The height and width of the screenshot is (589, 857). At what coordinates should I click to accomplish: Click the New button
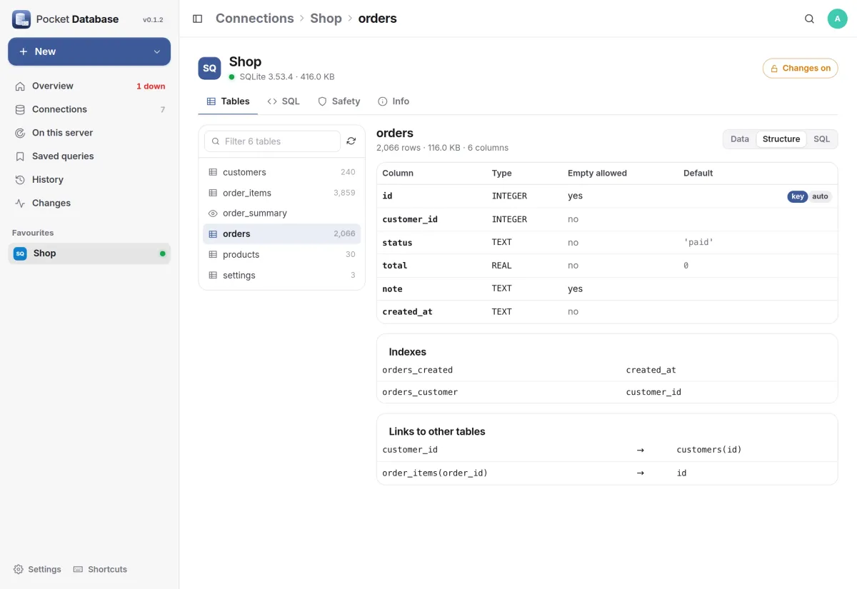89,51
